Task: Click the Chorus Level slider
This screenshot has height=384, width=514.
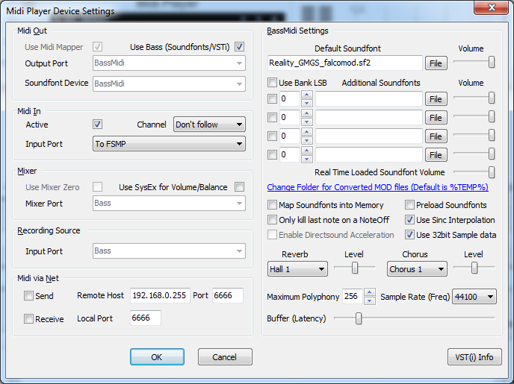Action: pyautogui.click(x=474, y=268)
